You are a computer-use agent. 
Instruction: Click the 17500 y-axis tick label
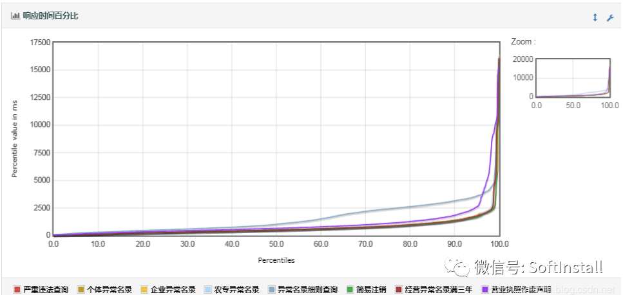tap(41, 43)
